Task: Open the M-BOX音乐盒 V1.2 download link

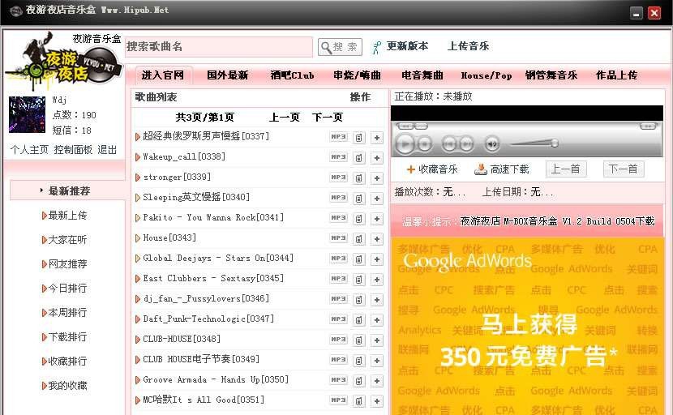Action: coord(558,221)
